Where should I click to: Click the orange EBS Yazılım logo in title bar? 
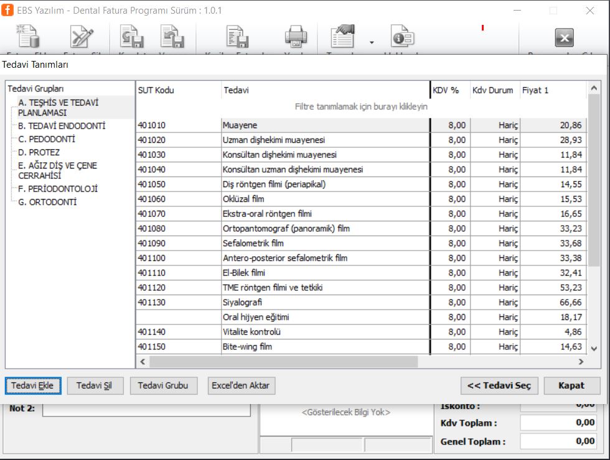tap(7, 10)
